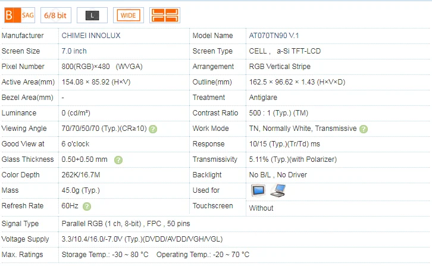Click the B SAG badge icon

point(20,15)
